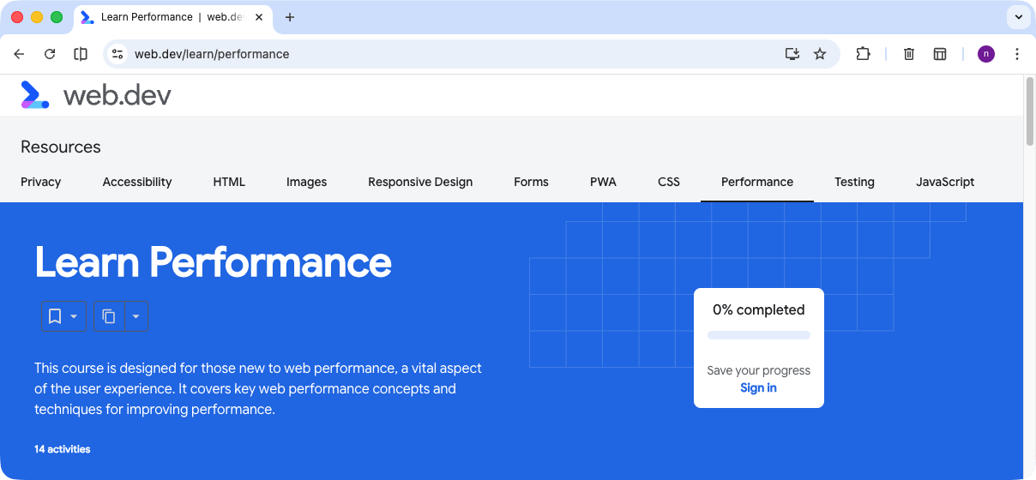Open Chrome three-dot menu
Image resolution: width=1036 pixels, height=480 pixels.
click(1017, 54)
